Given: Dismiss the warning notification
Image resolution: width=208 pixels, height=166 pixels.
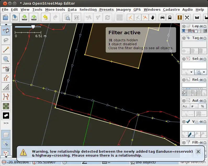Looking at the screenshot, I should [x=198, y=152].
